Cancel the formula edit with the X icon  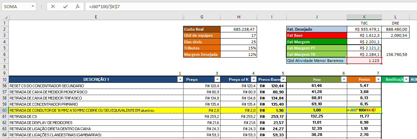53,6
